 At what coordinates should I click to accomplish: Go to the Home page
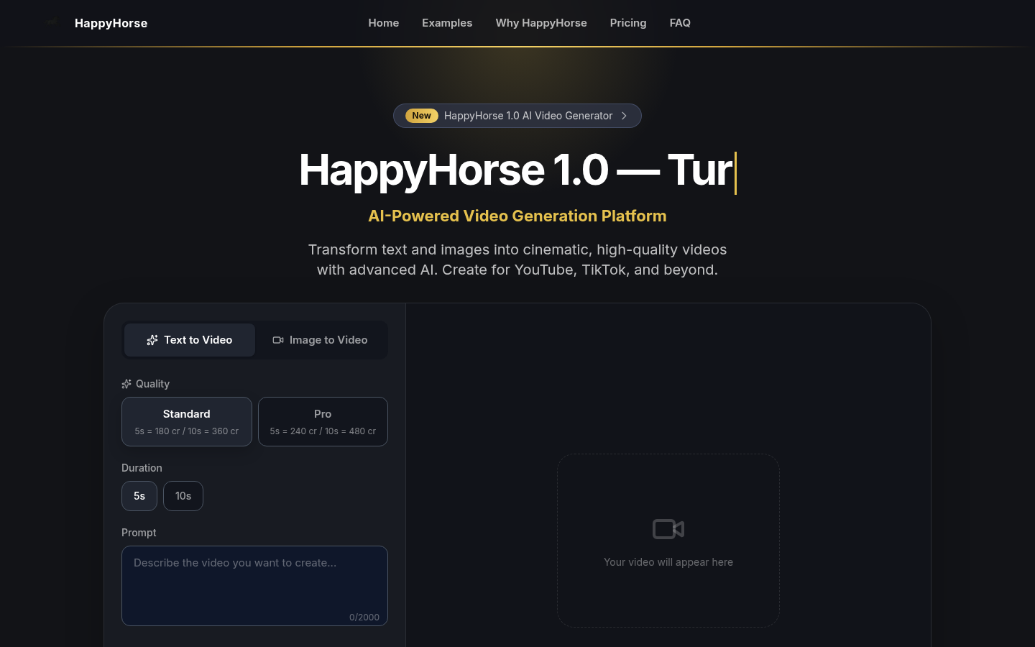[383, 23]
